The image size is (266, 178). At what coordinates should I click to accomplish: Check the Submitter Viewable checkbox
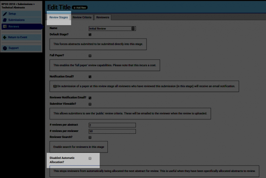(90, 104)
